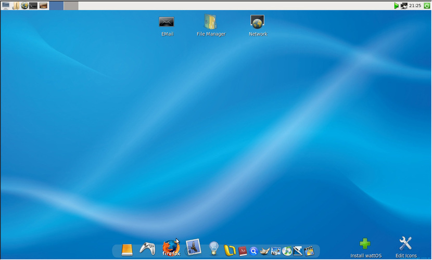This screenshot has height=260, width=432.
Task: Switch to the second gray workspace
Action: [71, 6]
